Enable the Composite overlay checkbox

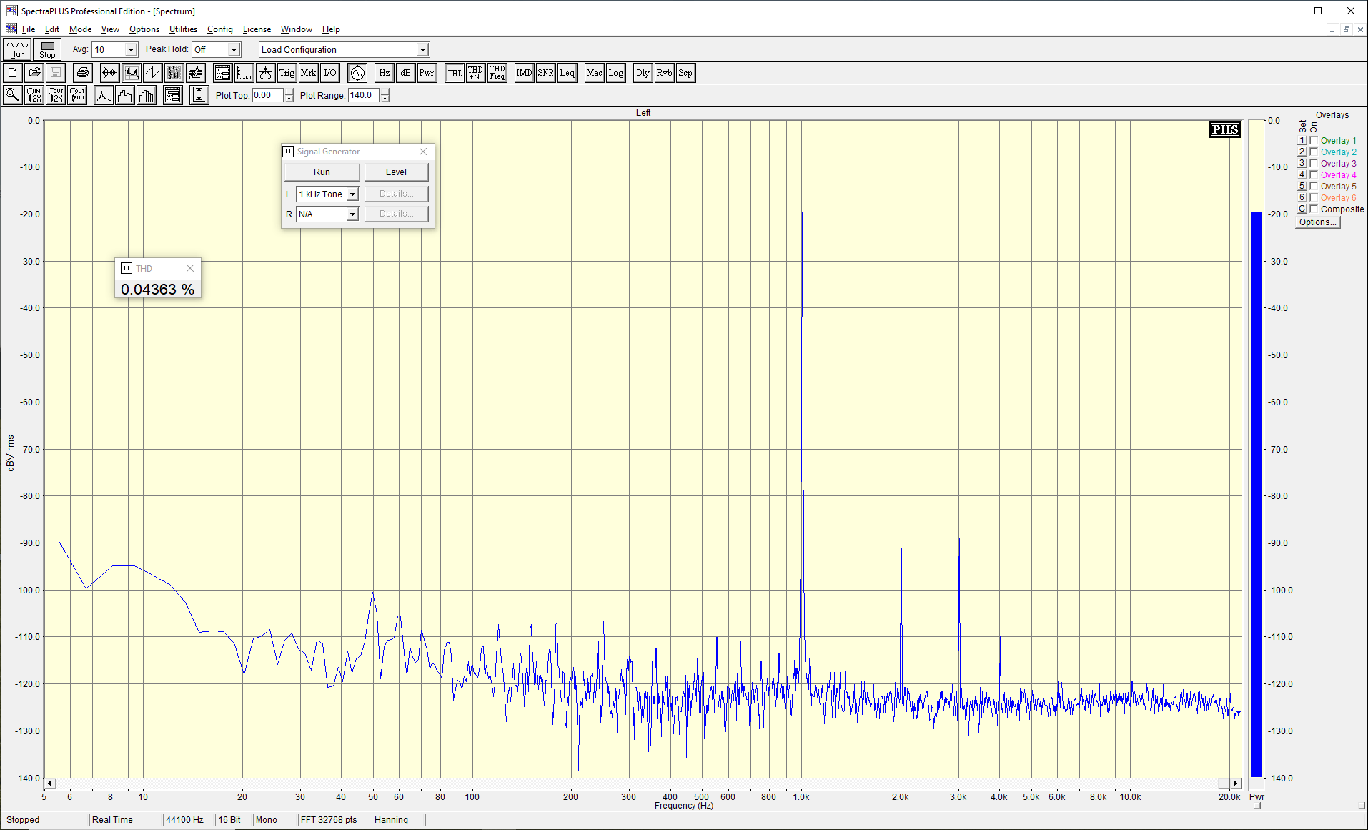(1314, 209)
